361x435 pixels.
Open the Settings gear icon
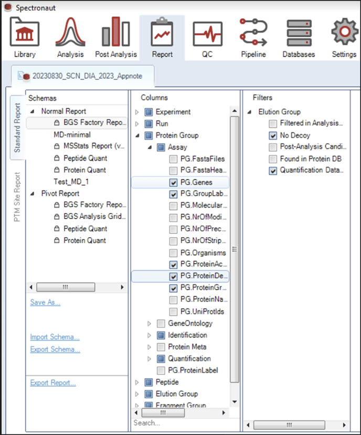point(344,31)
